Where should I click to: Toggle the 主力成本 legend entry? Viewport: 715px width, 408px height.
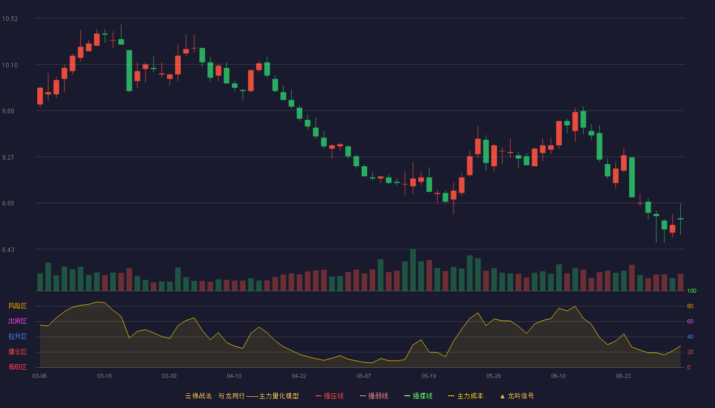pos(466,396)
